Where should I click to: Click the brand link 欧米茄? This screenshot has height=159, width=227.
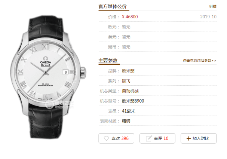[x=128, y=71]
